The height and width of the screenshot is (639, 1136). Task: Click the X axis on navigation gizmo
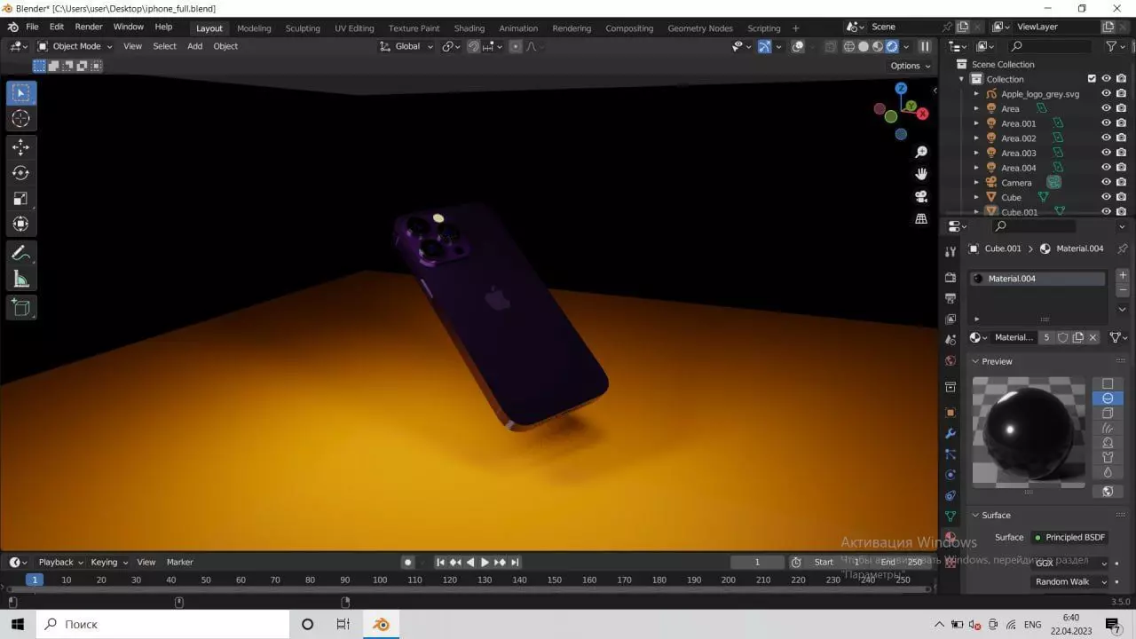(x=923, y=114)
